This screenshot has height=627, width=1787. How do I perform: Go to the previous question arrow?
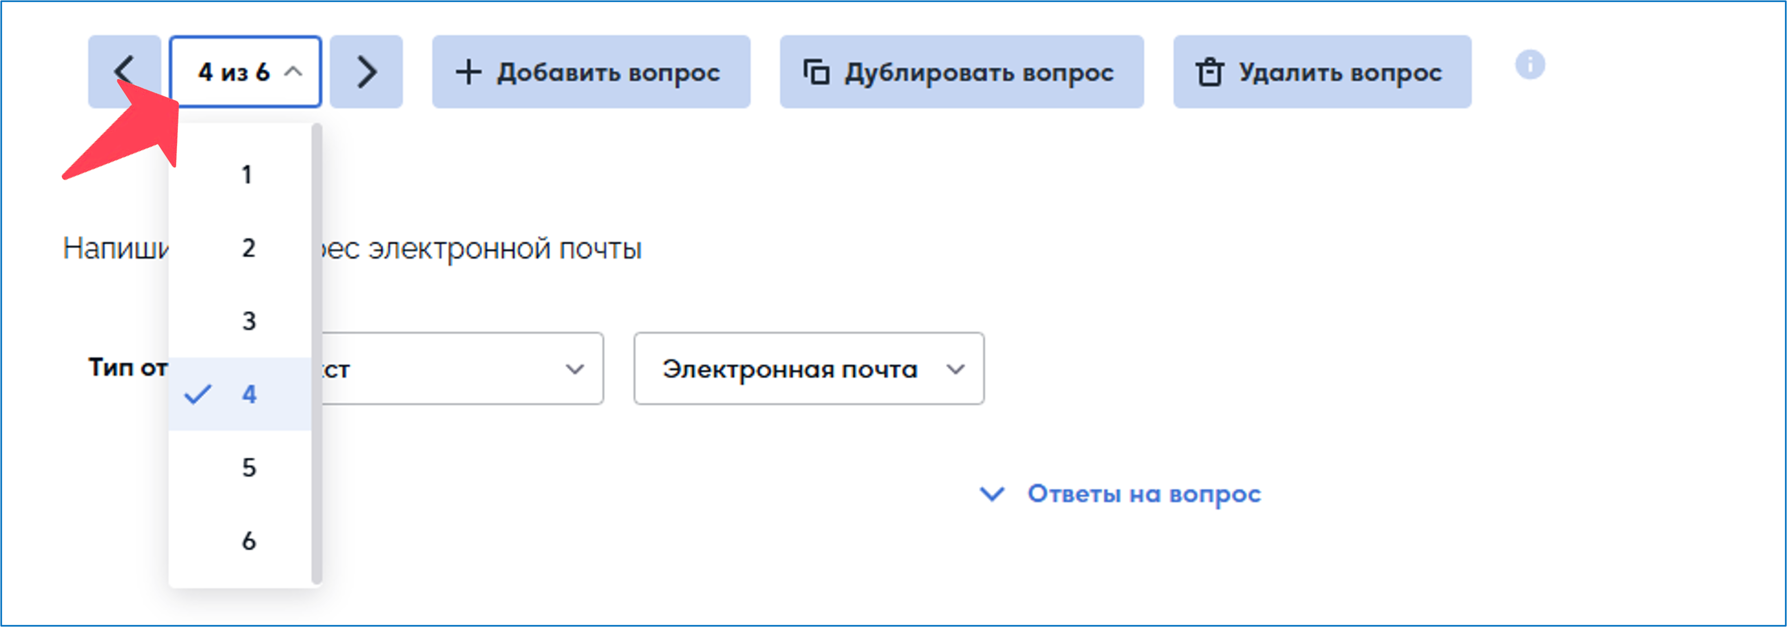pos(124,71)
